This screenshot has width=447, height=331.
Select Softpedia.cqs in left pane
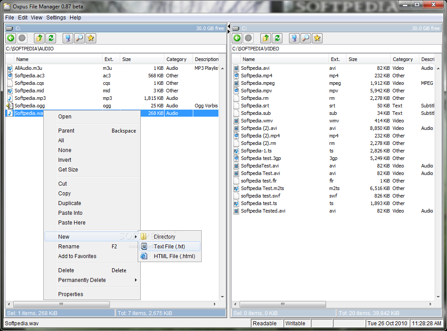pos(113,83)
